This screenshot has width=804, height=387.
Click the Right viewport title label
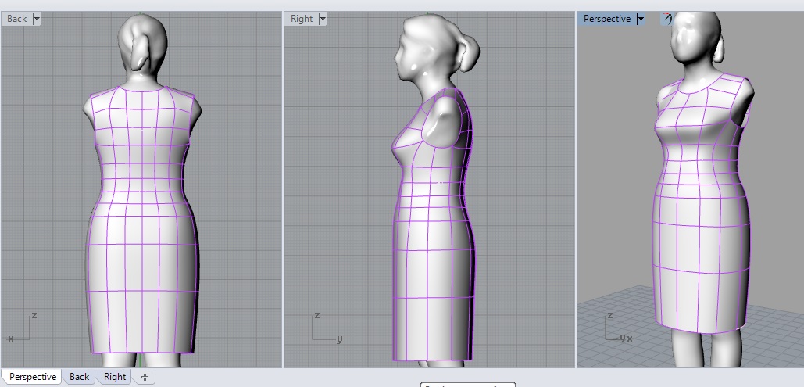(302, 19)
